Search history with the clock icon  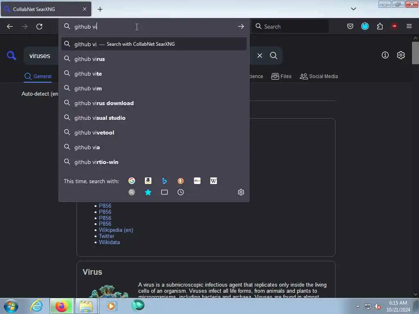[180, 192]
